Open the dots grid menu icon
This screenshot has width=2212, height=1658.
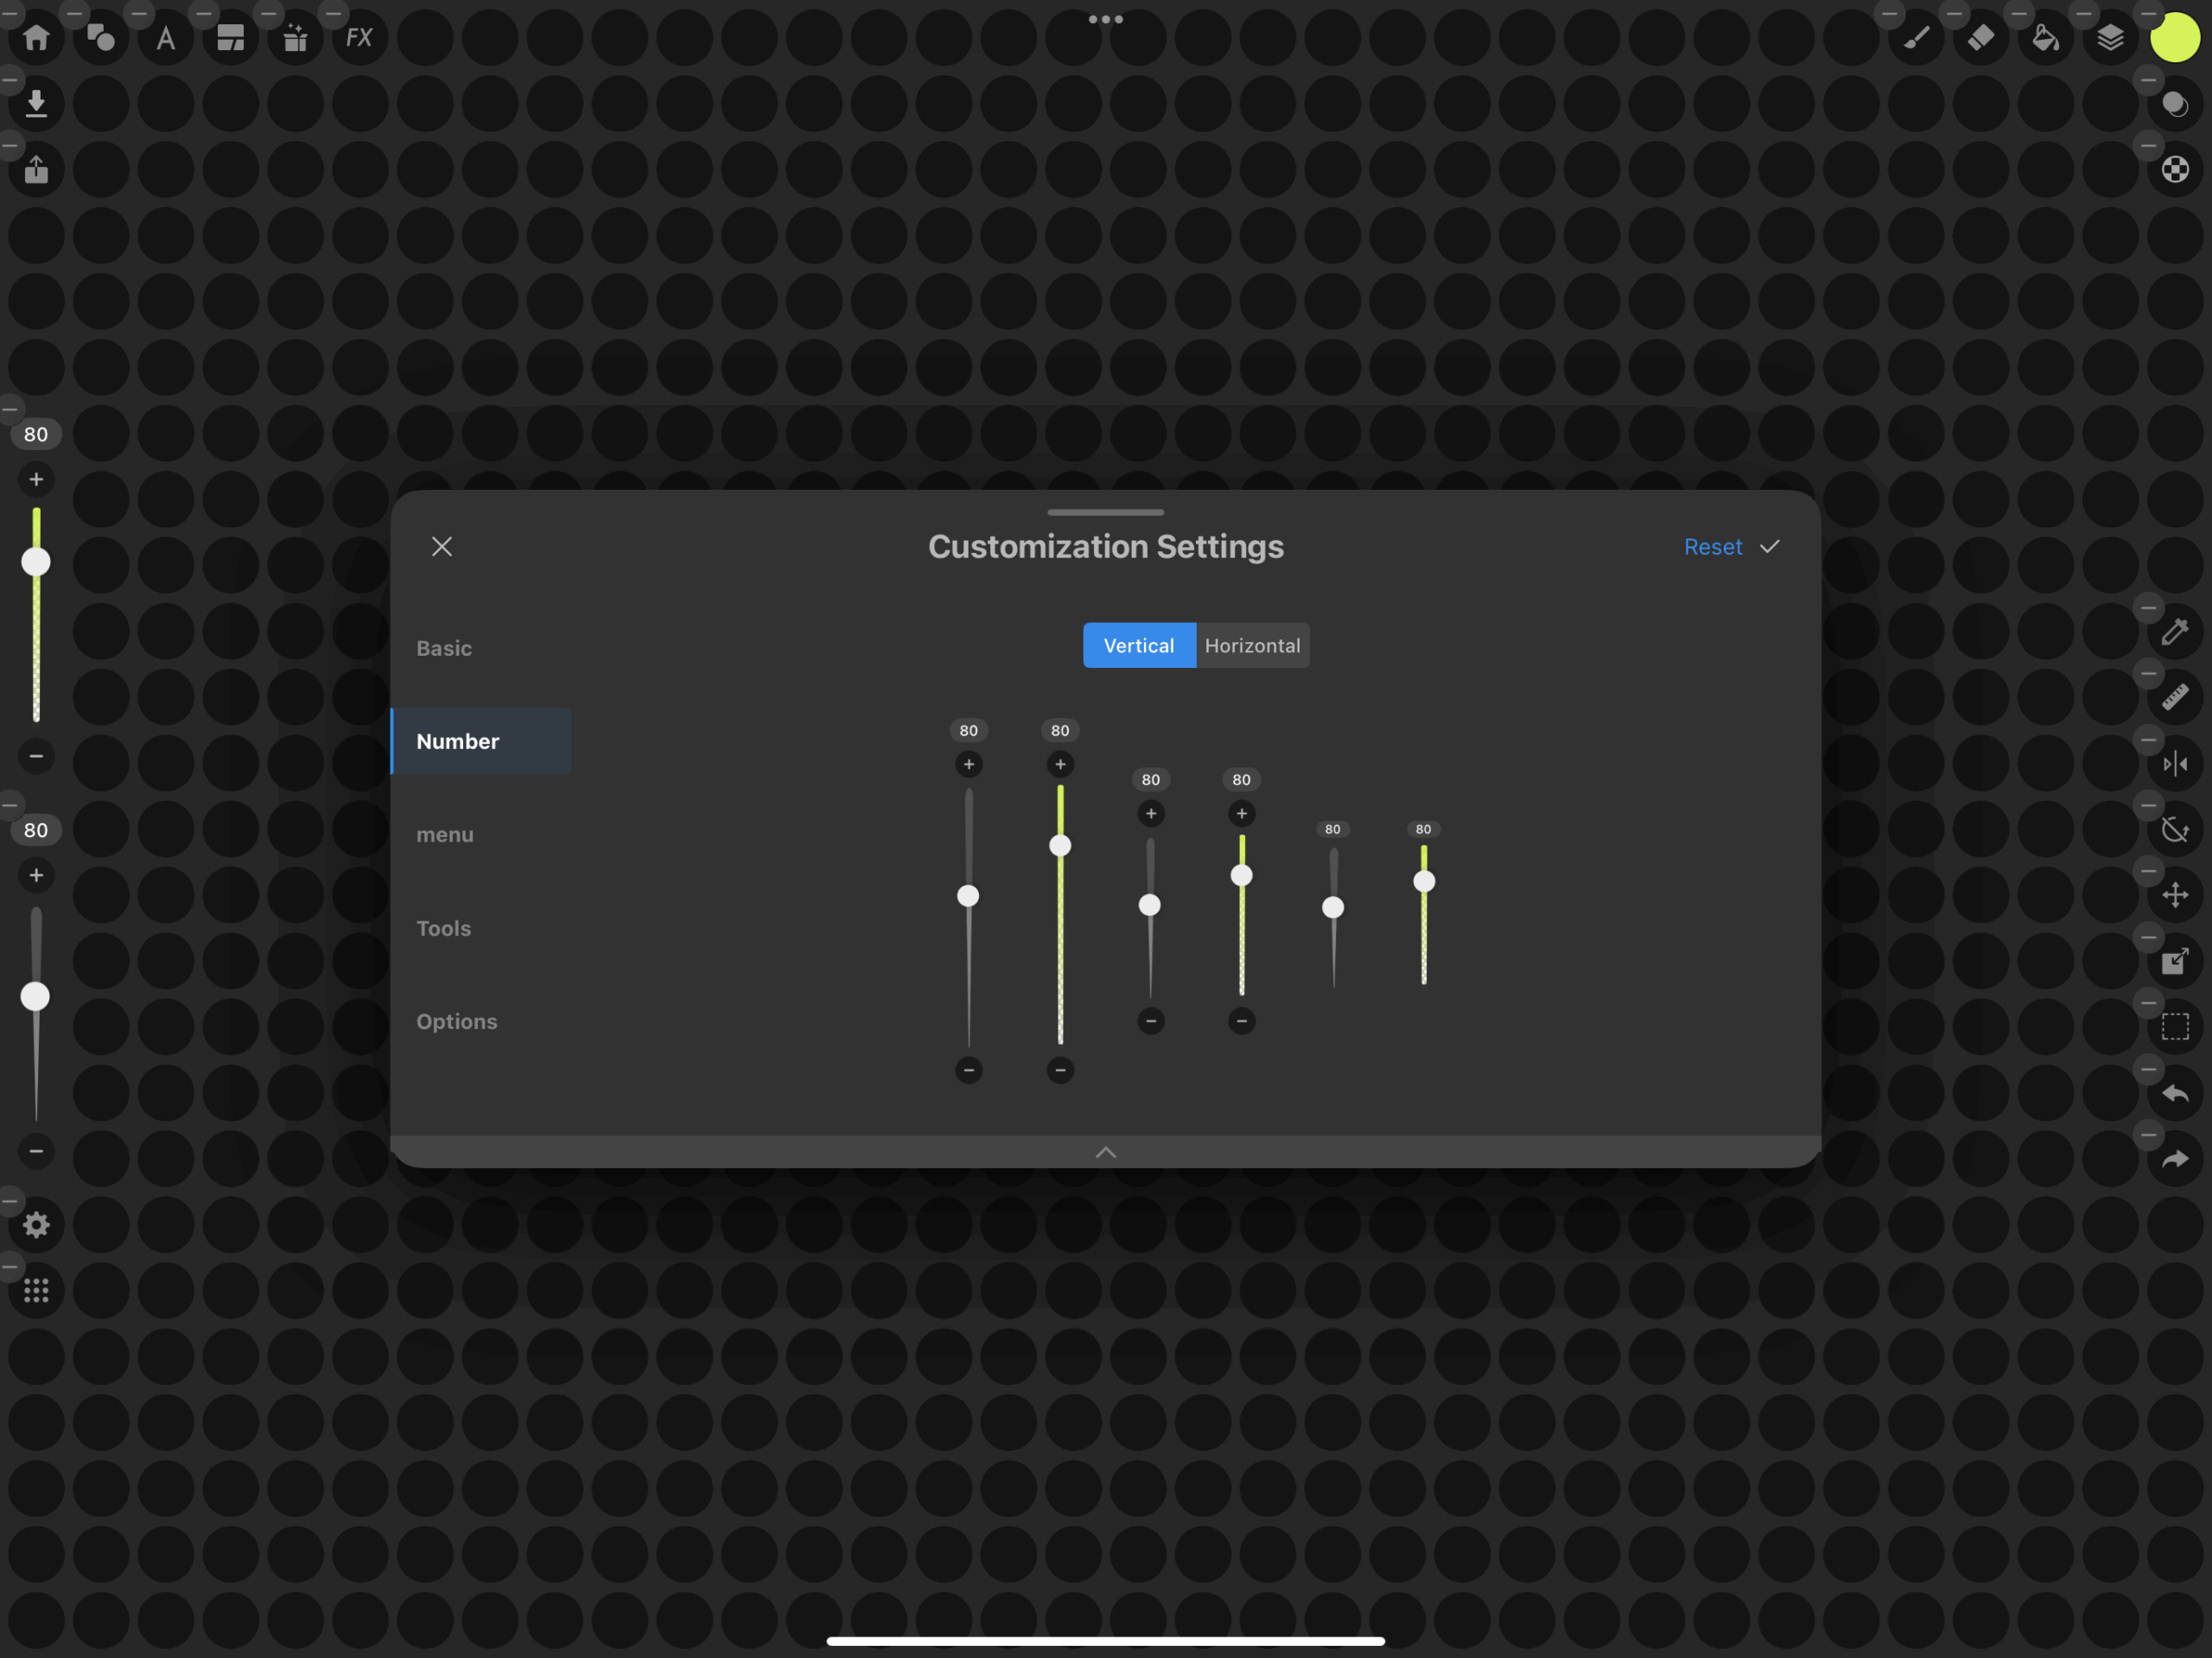(36, 1291)
